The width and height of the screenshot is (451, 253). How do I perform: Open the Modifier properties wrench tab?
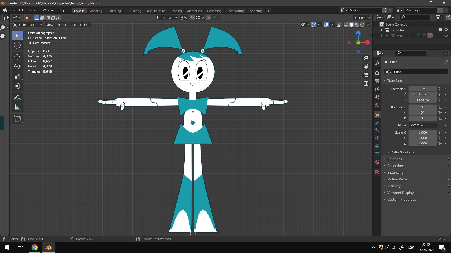[377, 123]
